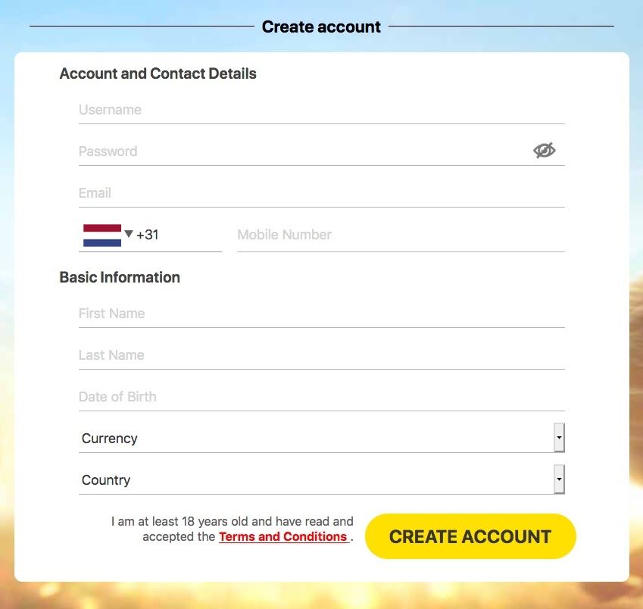Toggle password visibility eye icon
The width and height of the screenshot is (643, 609).
point(544,151)
